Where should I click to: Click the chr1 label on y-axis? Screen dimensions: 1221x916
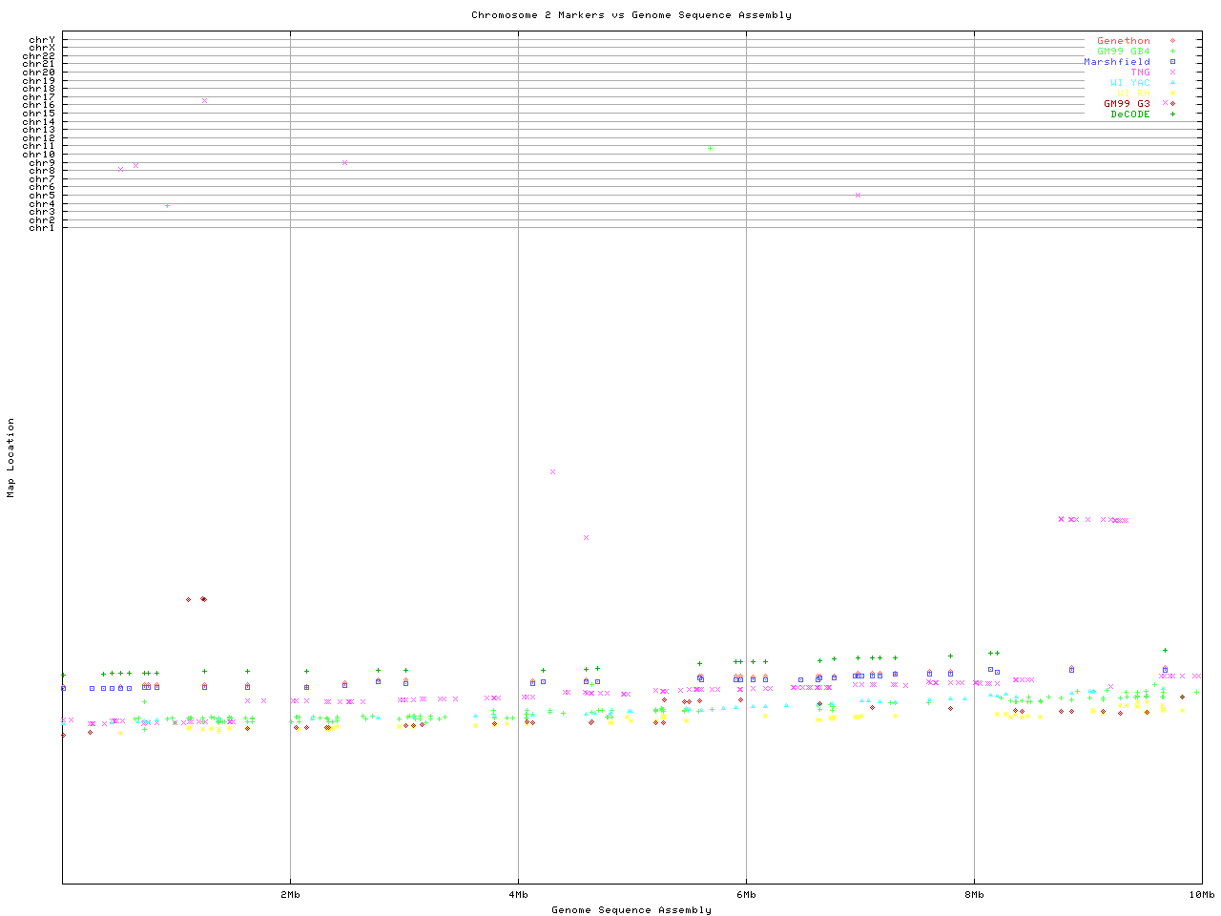tap(42, 228)
